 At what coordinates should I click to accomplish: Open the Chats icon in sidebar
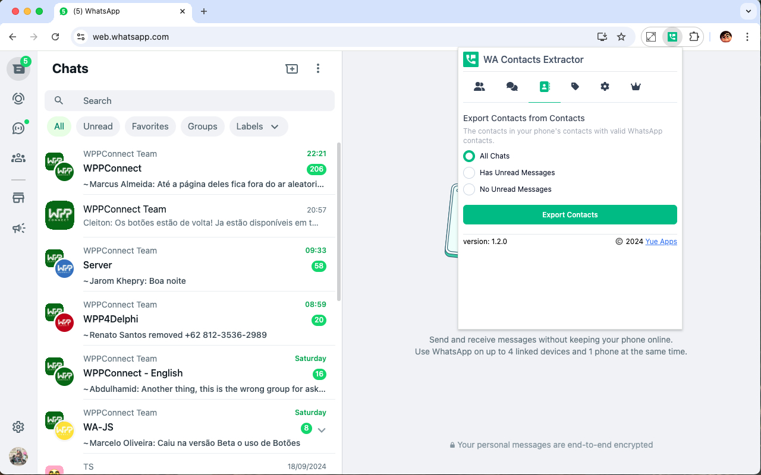point(18,69)
